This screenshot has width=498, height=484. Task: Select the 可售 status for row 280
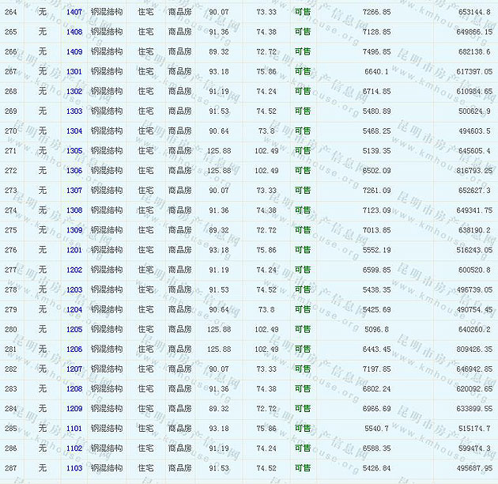[302, 329]
